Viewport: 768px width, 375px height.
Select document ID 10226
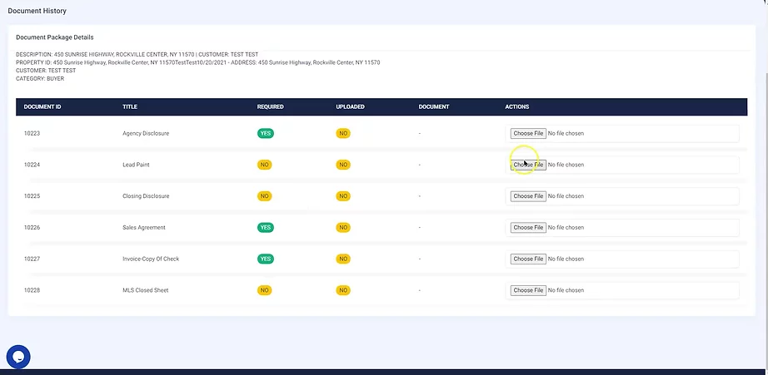point(32,227)
